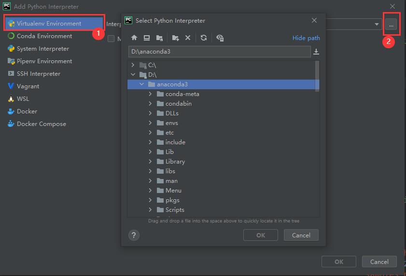Select Vagrant interpreter type
The height and width of the screenshot is (276, 406).
point(24,86)
